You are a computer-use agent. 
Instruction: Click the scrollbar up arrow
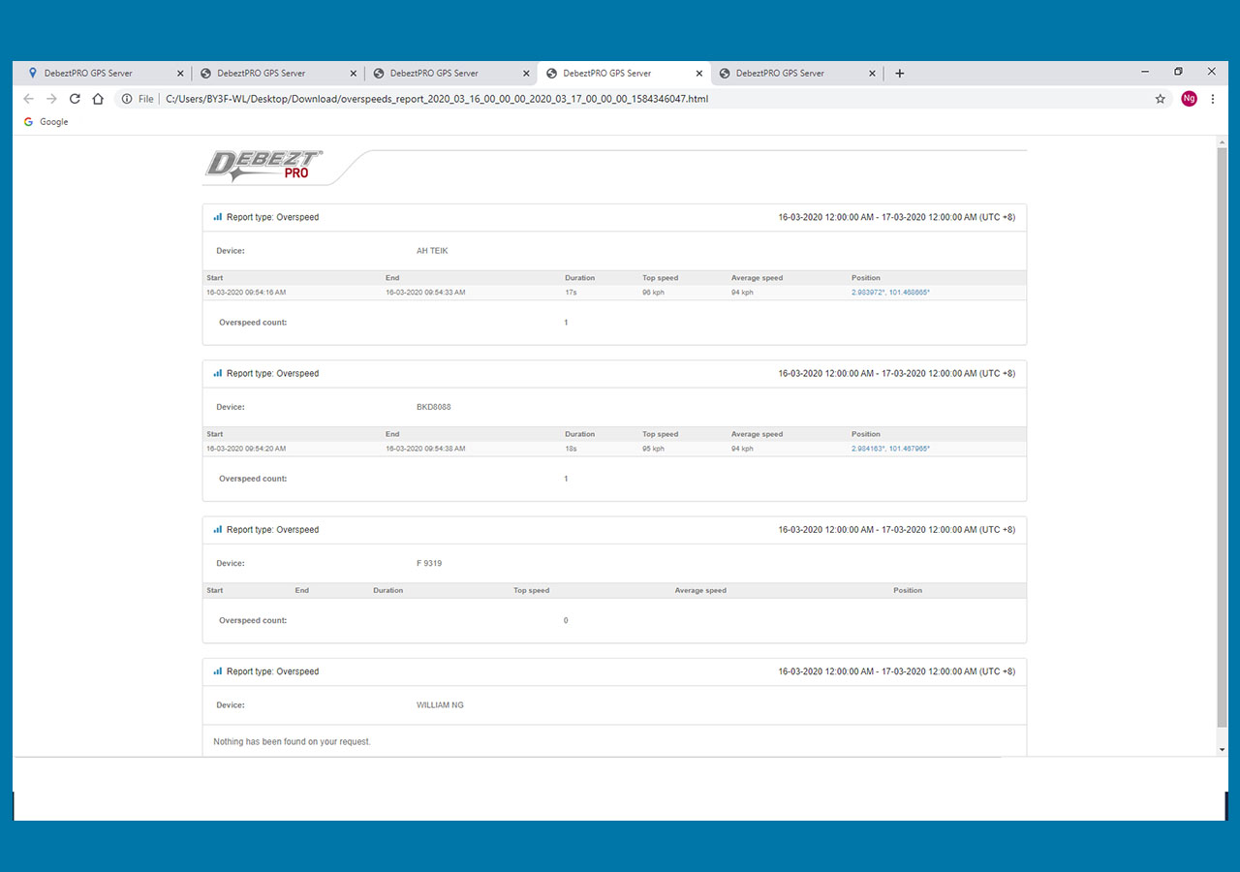(x=1222, y=142)
